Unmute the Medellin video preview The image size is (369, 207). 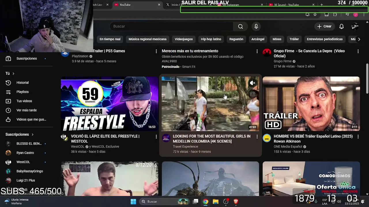point(253,83)
